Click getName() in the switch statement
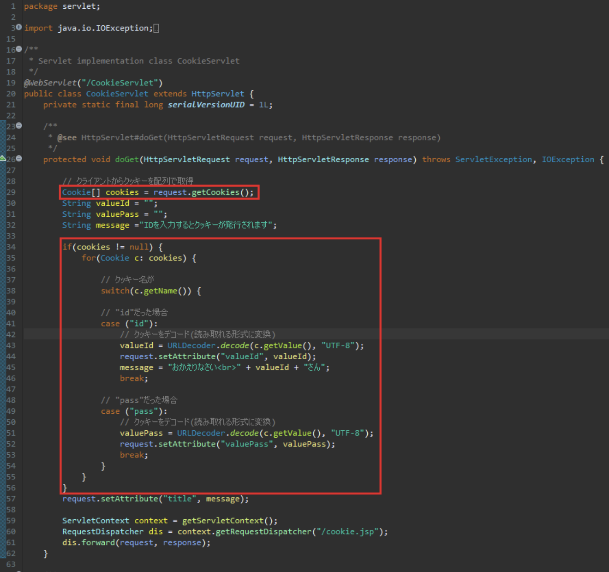Image resolution: width=609 pixels, height=572 pixels. [x=165, y=291]
